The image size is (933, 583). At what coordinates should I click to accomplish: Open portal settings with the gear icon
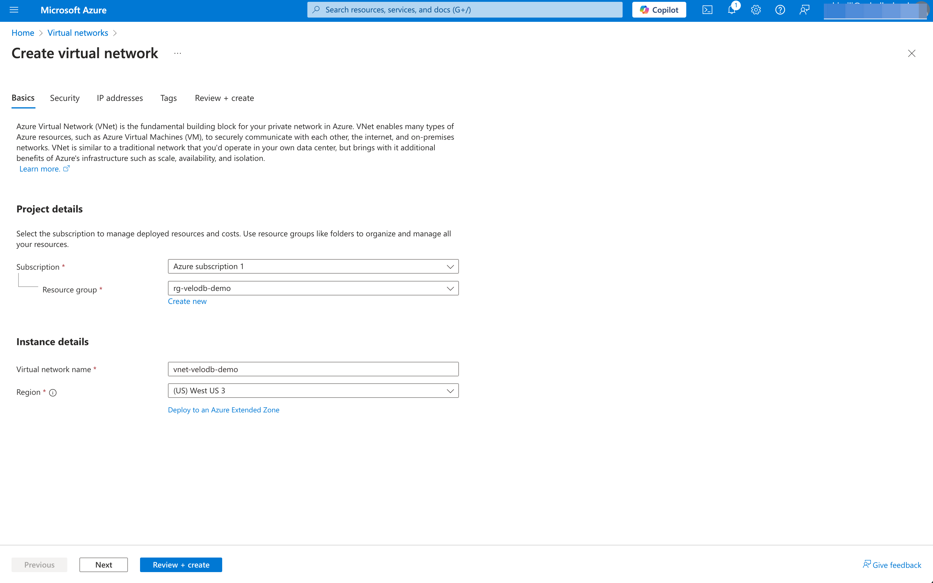[x=756, y=10]
